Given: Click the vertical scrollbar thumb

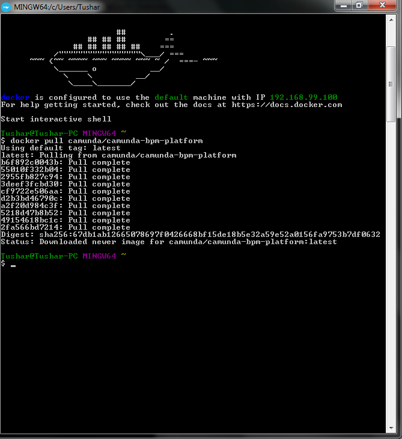Looking at the screenshot, I should [x=391, y=84].
